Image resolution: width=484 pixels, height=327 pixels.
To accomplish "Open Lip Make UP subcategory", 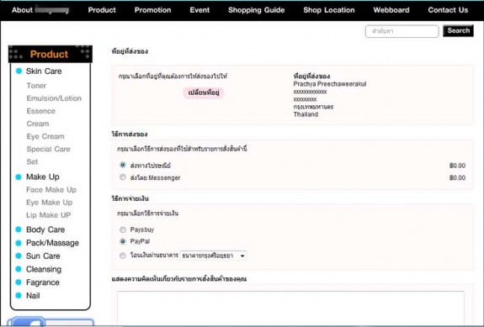I will click(x=49, y=215).
